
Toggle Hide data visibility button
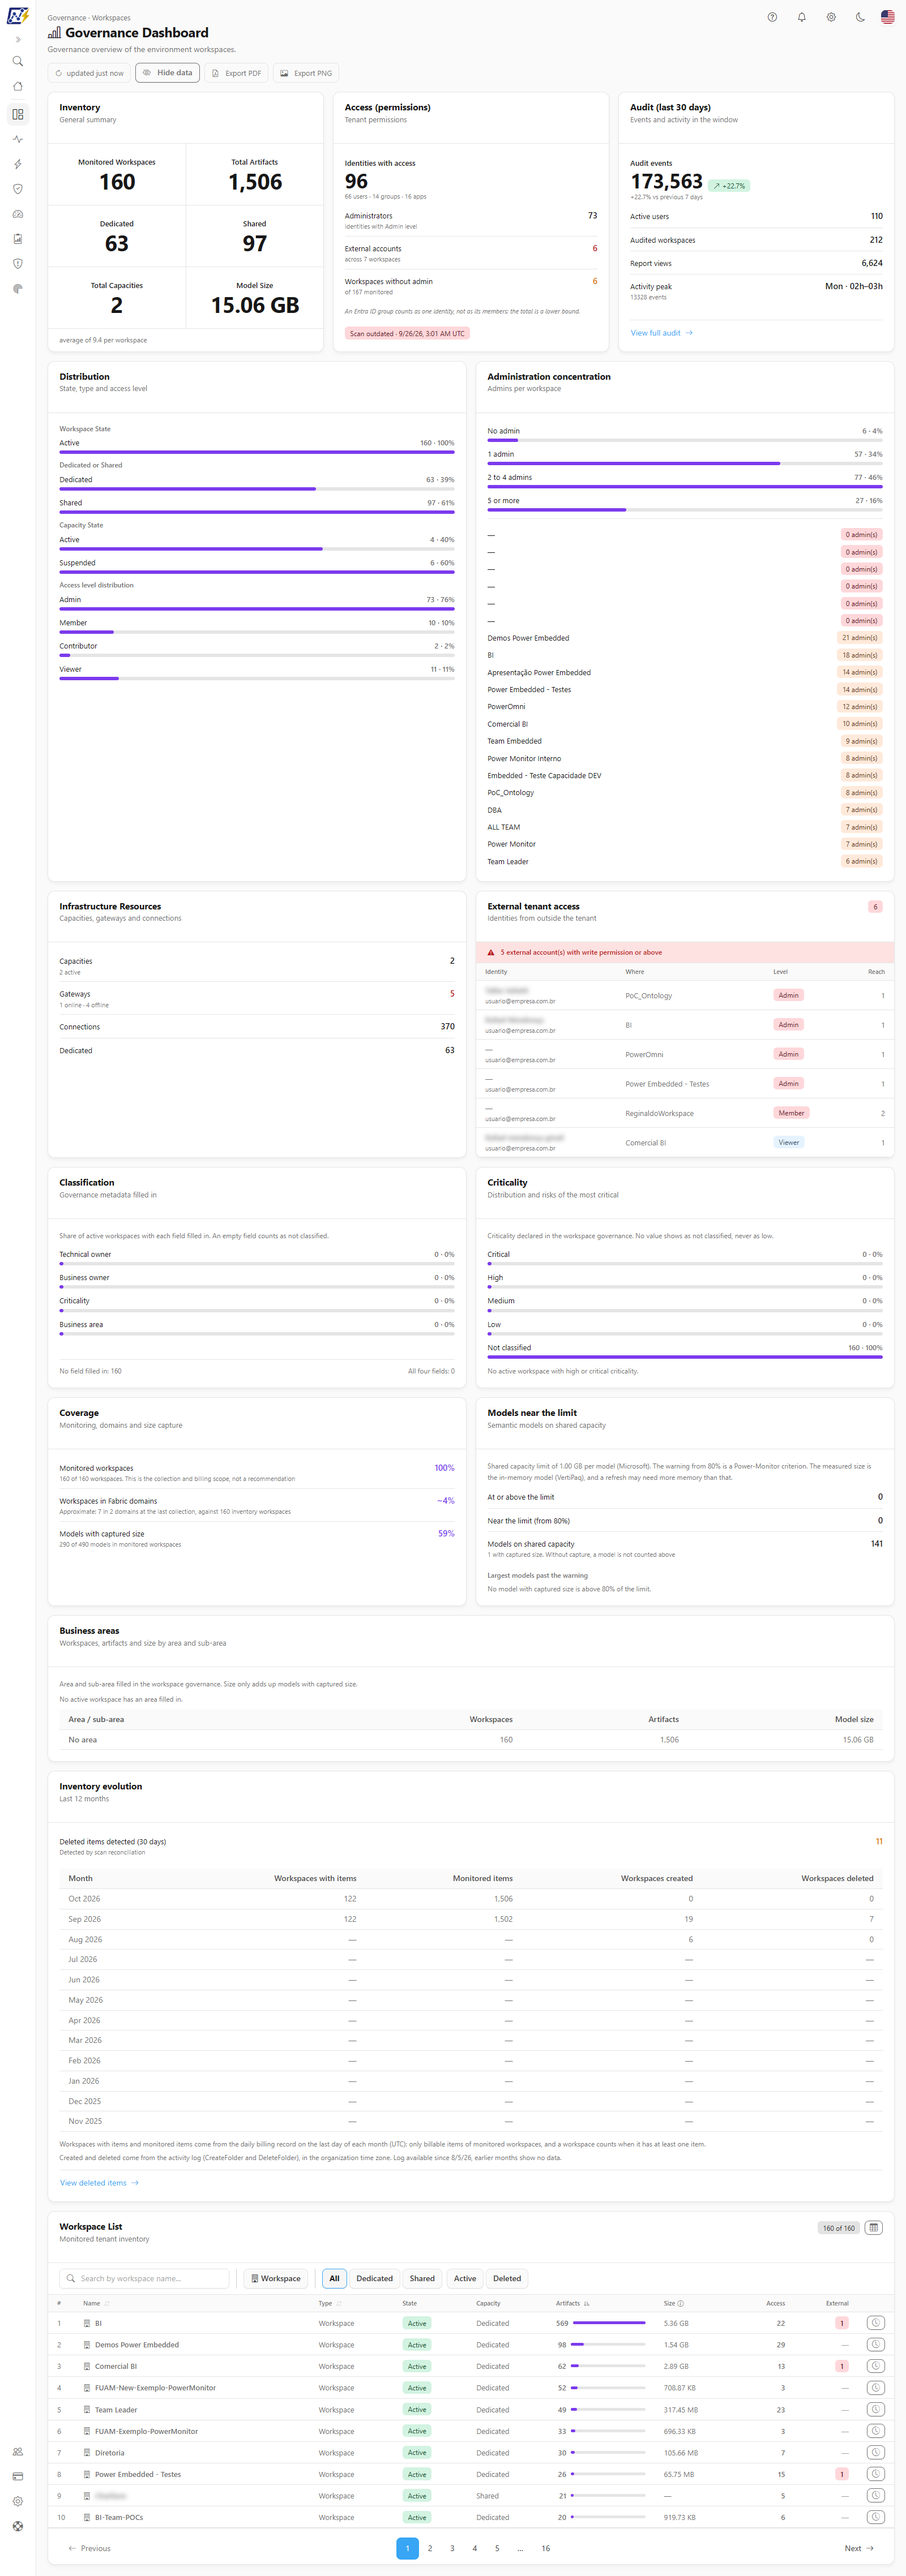[167, 73]
